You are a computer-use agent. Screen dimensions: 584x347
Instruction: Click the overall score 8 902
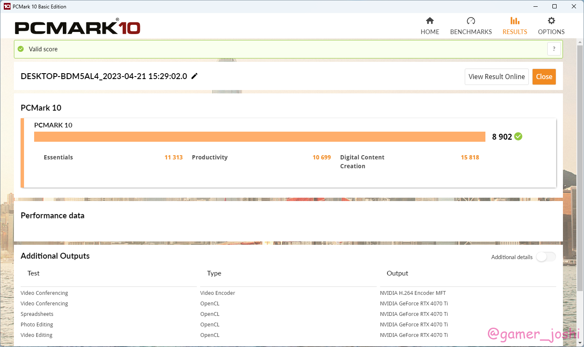(x=502, y=137)
